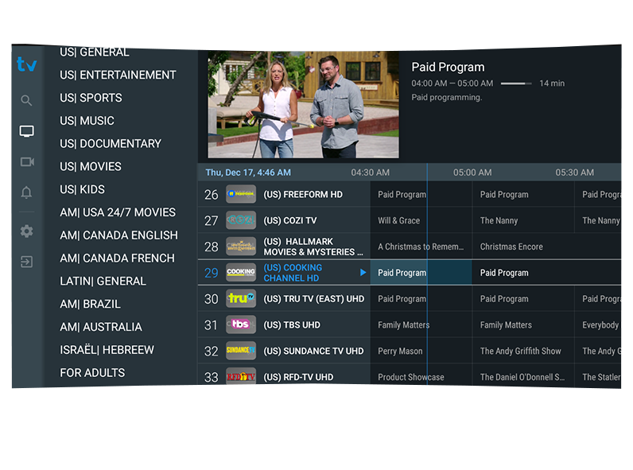Open Christmas Encore program listing
The image size is (633, 470).
point(511,247)
